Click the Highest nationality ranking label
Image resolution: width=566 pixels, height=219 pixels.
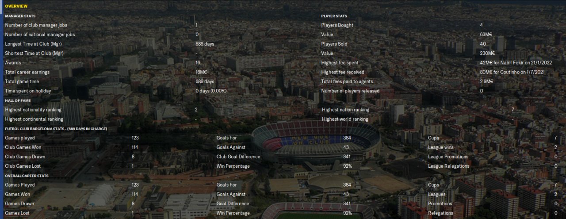[33, 110]
